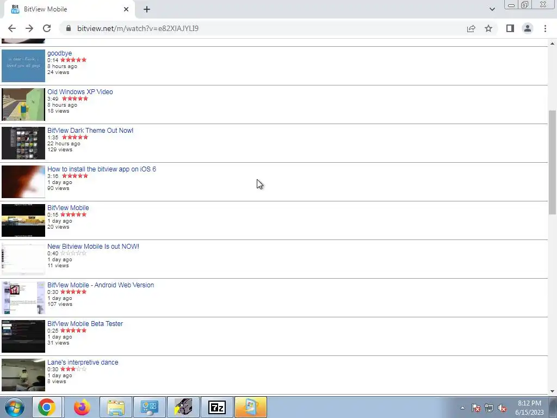Open the camcorder app taskbar icon
The width and height of the screenshot is (557, 418).
coord(183,407)
